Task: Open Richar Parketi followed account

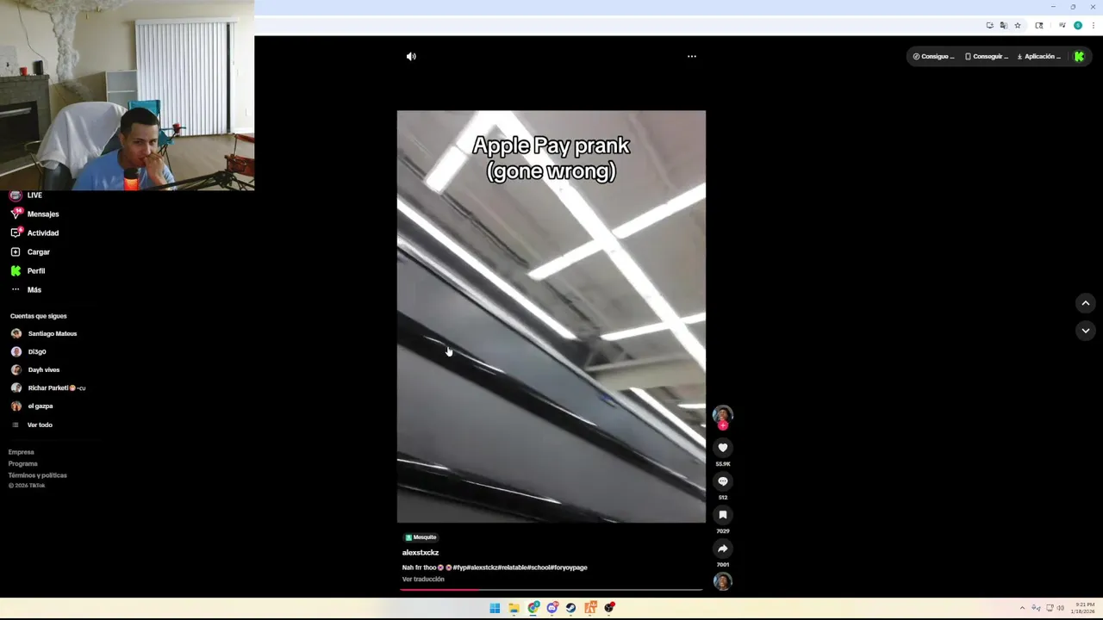Action: click(48, 387)
